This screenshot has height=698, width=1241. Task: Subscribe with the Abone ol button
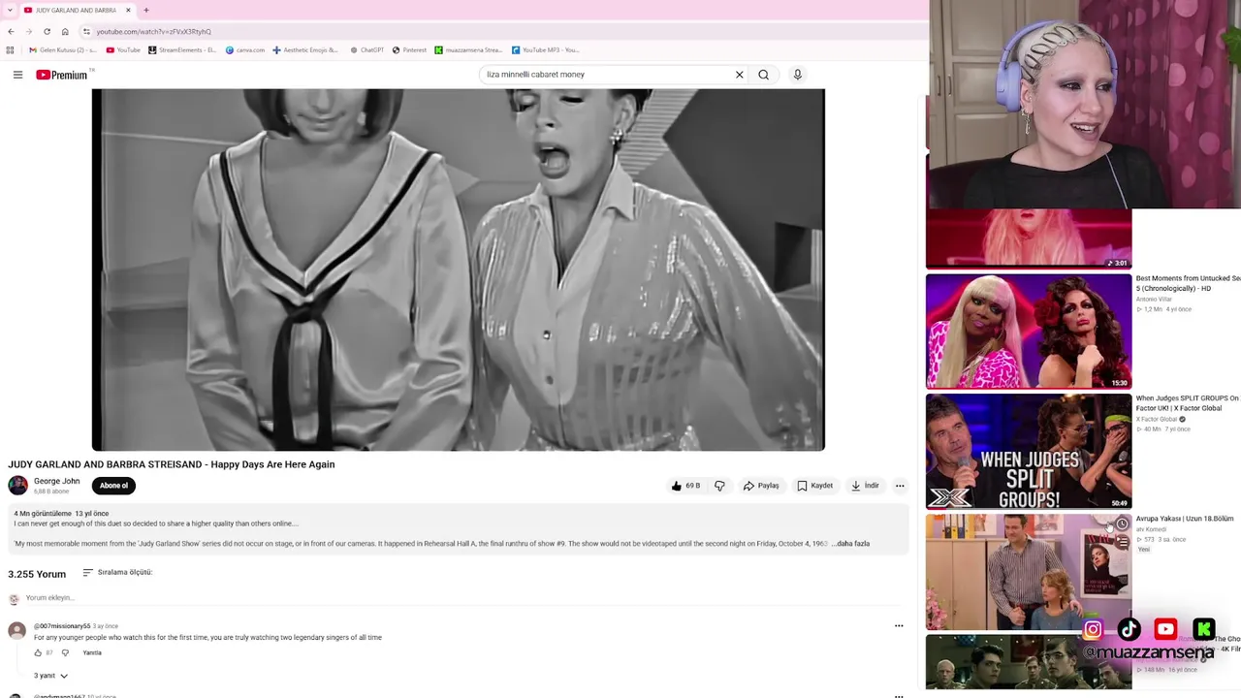113,486
